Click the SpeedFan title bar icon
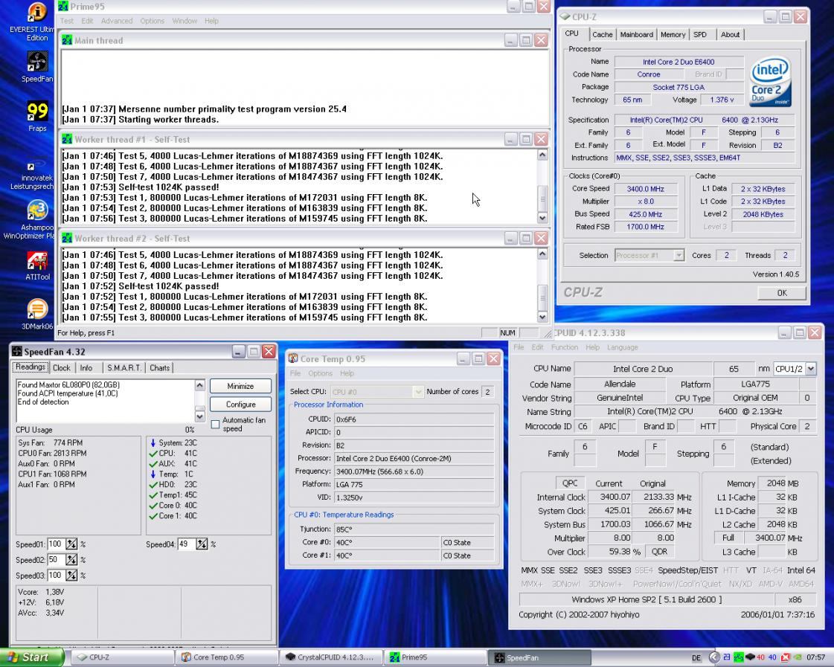This screenshot has height=667, width=834. [17, 351]
